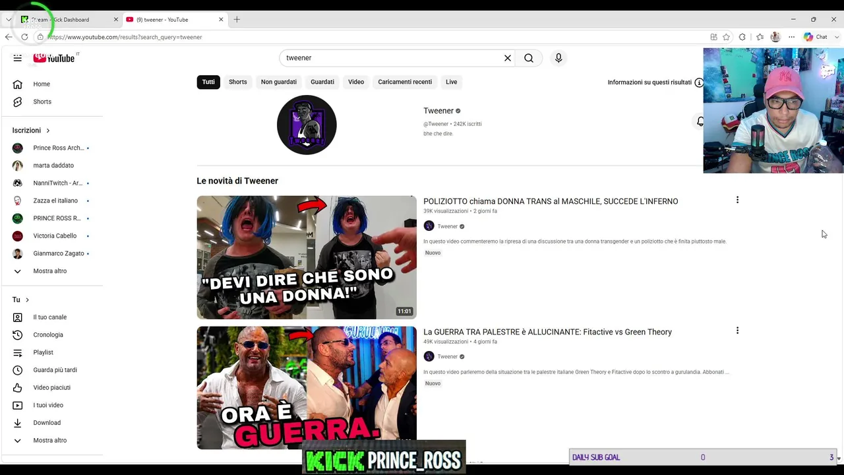Expand the Tu section header
Screen dimensions: 844x475
coord(21,300)
